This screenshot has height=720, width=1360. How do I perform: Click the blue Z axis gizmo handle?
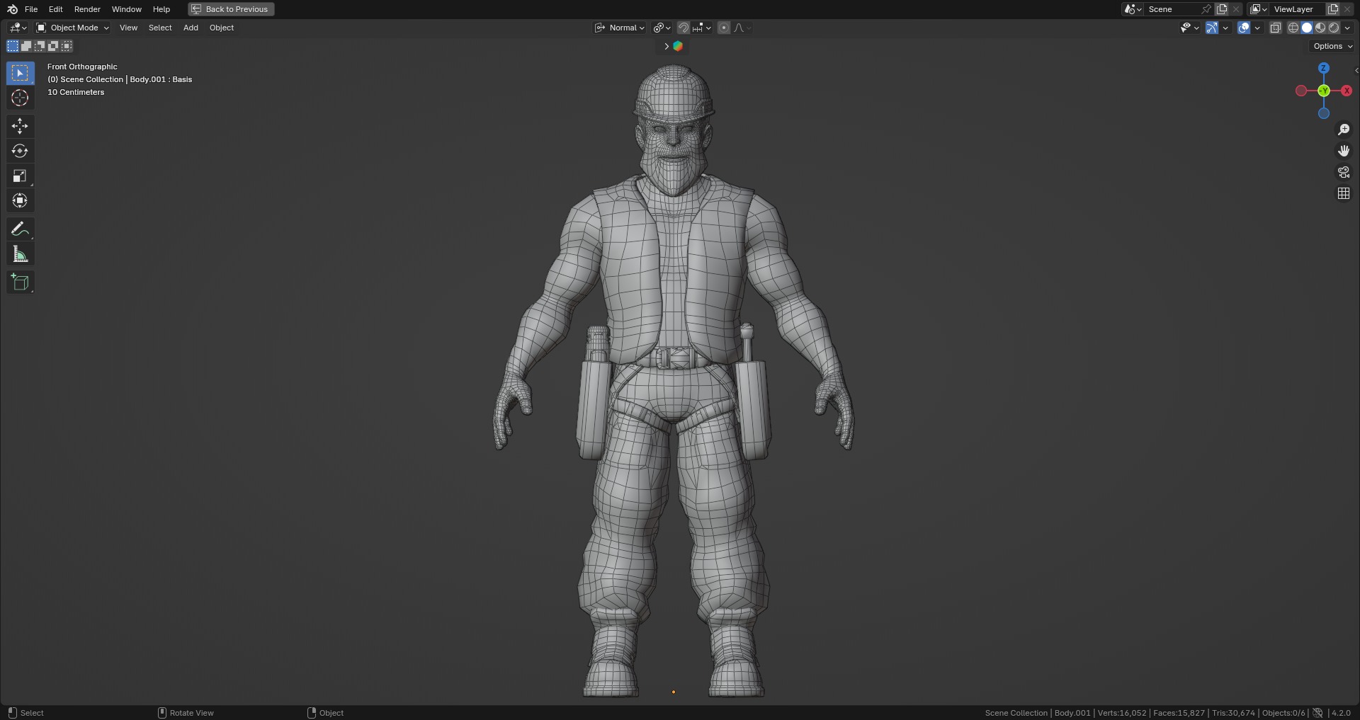[1323, 68]
